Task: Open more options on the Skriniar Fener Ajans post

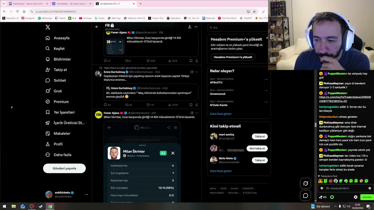Action: [x=197, y=113]
